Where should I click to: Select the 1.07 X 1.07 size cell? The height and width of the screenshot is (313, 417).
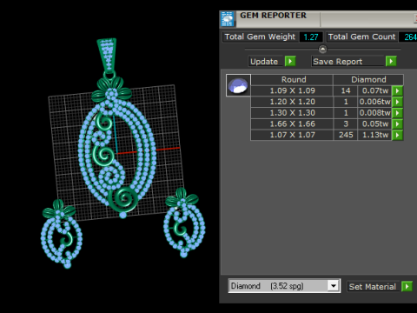tap(292, 135)
